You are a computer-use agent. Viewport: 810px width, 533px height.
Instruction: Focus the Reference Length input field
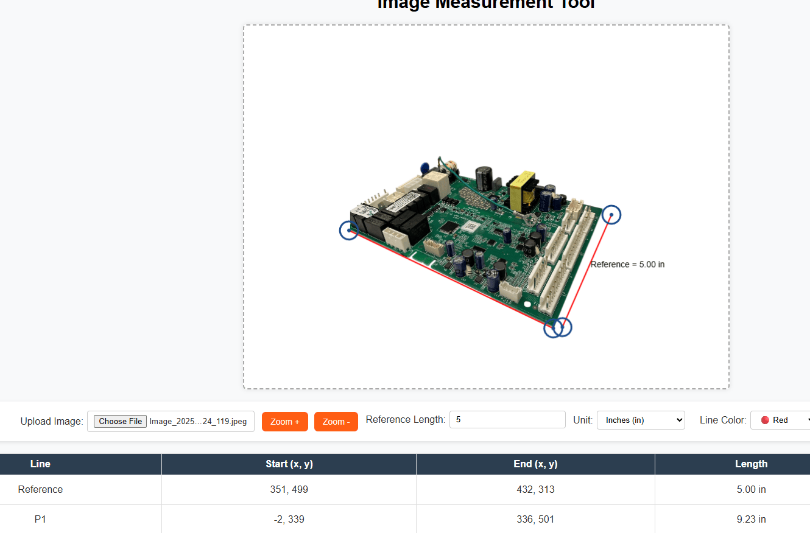(x=507, y=420)
